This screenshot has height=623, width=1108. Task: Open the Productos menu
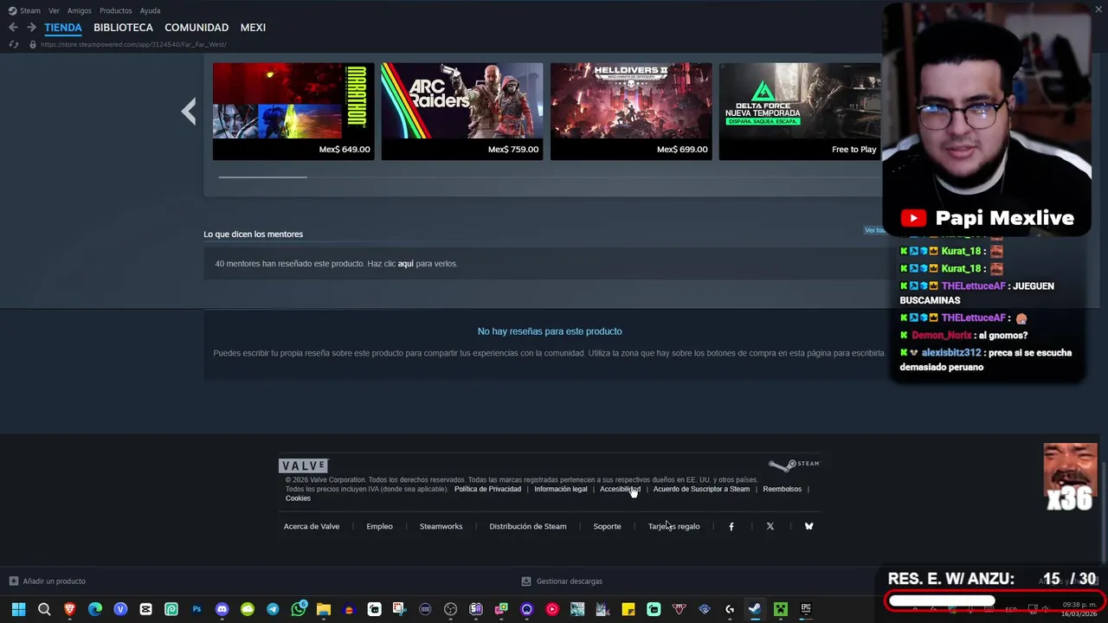tap(116, 10)
